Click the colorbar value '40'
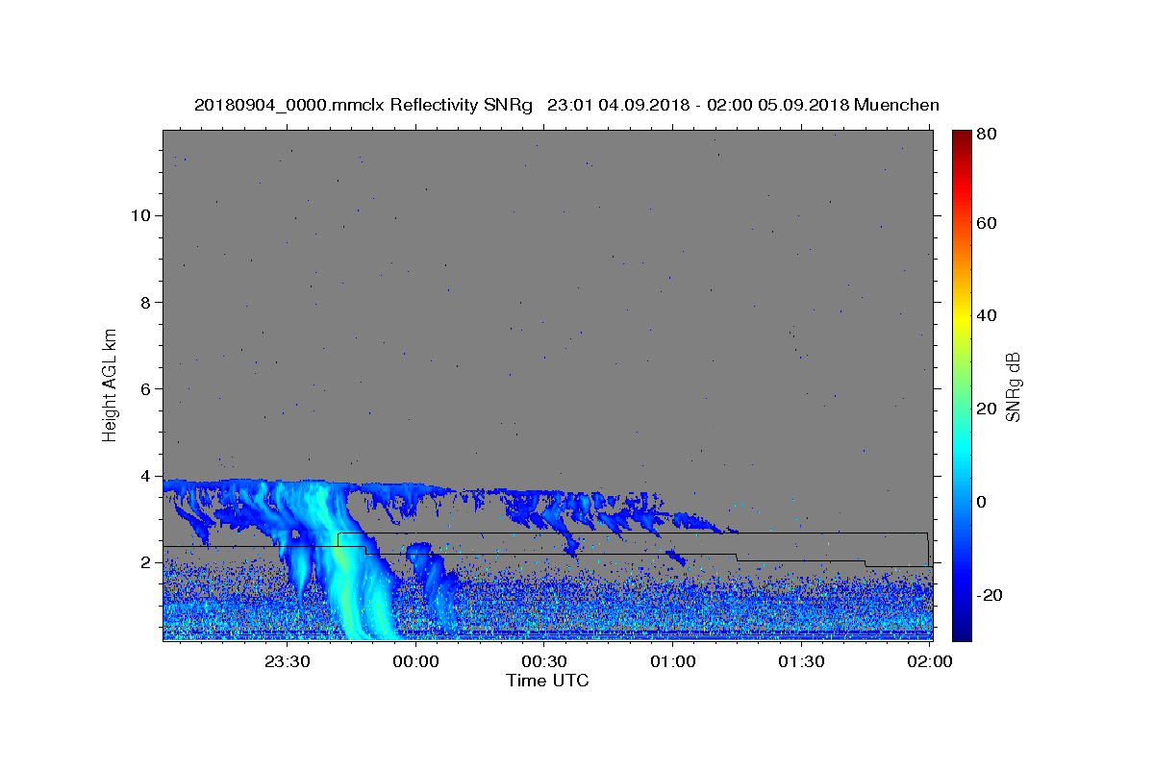 click(x=986, y=315)
